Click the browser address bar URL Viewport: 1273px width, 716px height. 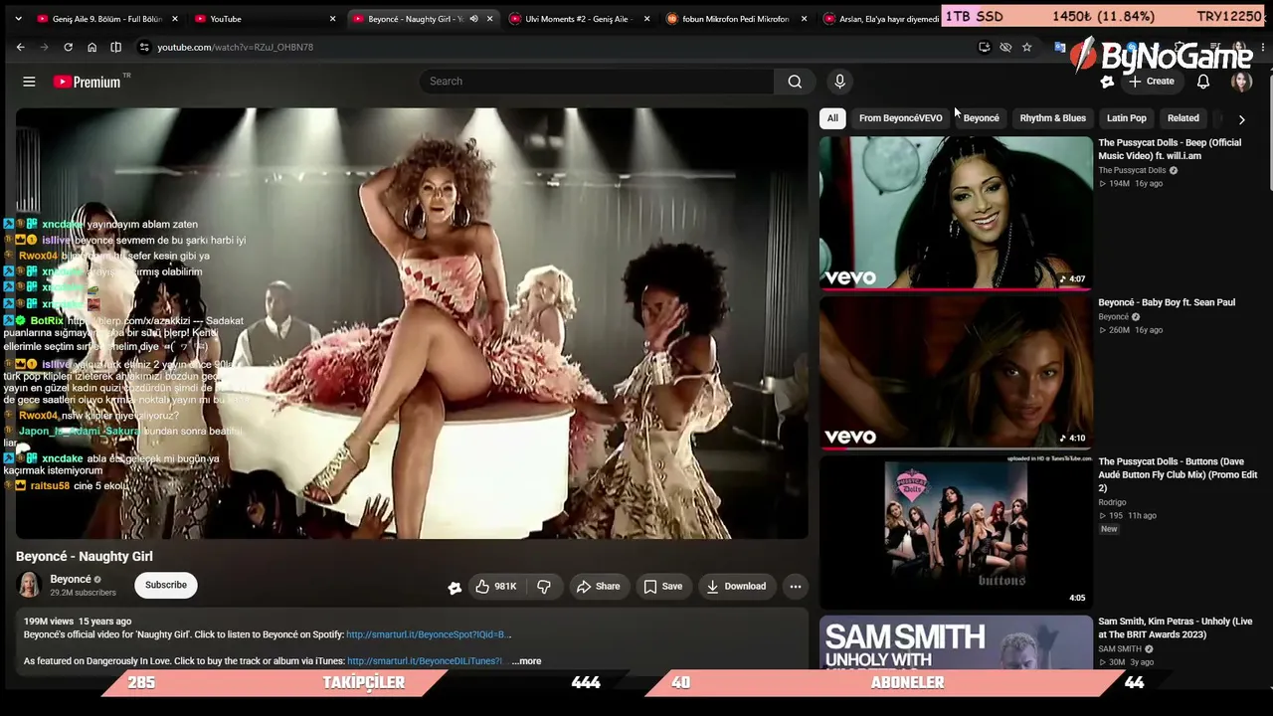[235, 47]
